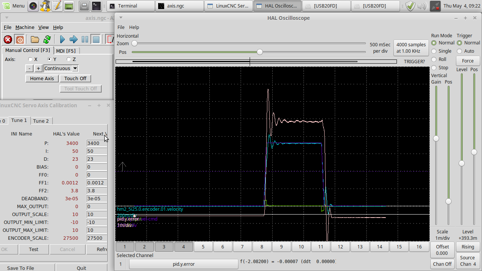Launch the penguin LinuxCNC launcher icon
This screenshot has width=482, height=271.
click(45, 6)
